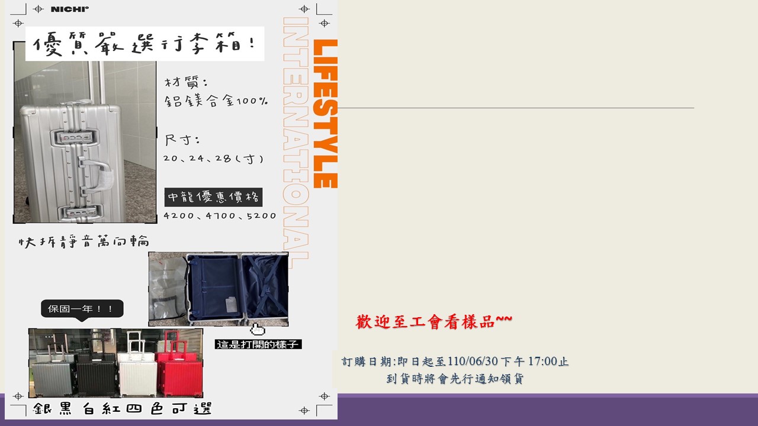Click the hand pointer cursor icon
The image size is (758, 426).
(258, 330)
